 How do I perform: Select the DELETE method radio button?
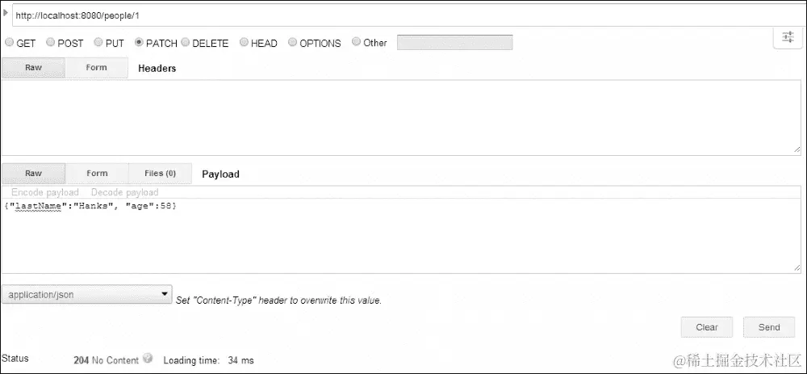coord(185,42)
